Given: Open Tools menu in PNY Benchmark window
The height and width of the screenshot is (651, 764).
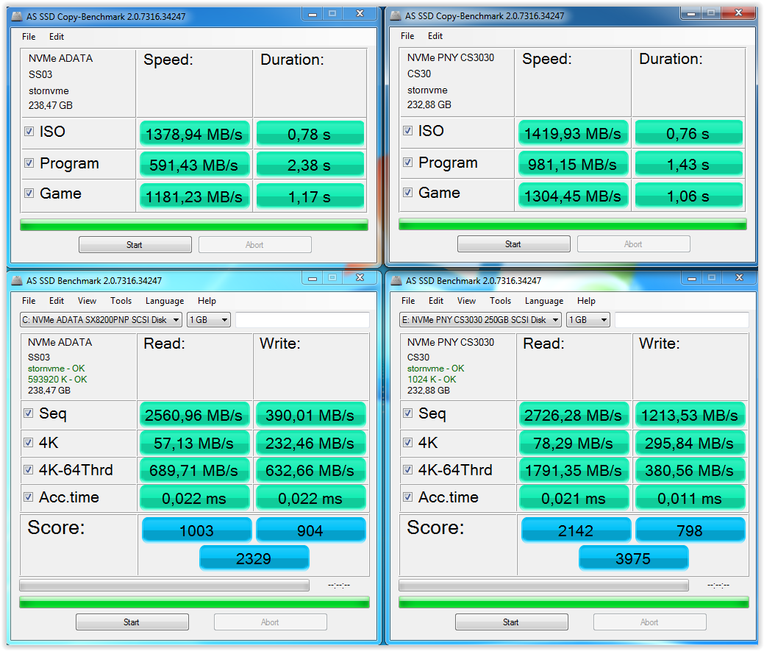Looking at the screenshot, I should click(x=501, y=301).
